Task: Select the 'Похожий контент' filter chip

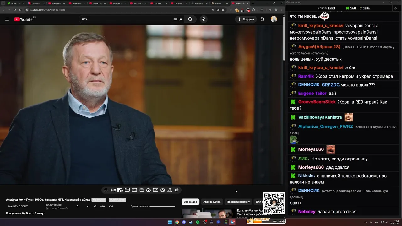Action: (238, 202)
